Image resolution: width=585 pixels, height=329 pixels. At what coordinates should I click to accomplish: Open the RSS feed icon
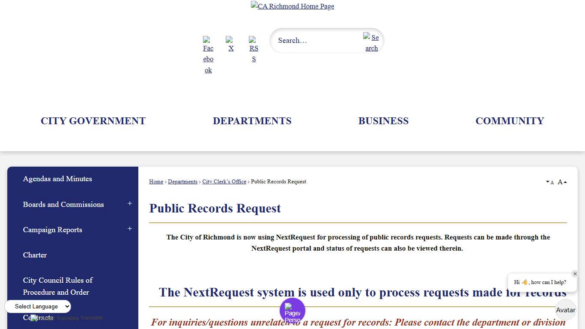coord(254,48)
